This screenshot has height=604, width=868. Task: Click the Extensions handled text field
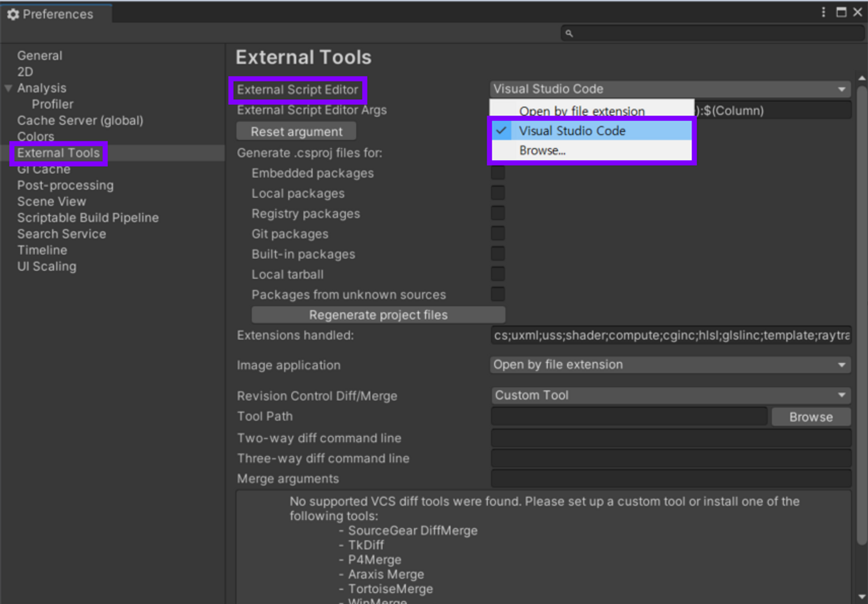pyautogui.click(x=671, y=336)
